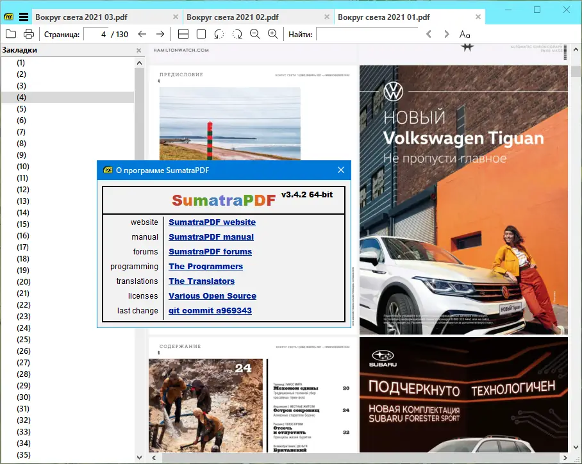The image size is (582, 464).
Task: Click bookmarks panel scroll down arrow
Action: pos(139,458)
